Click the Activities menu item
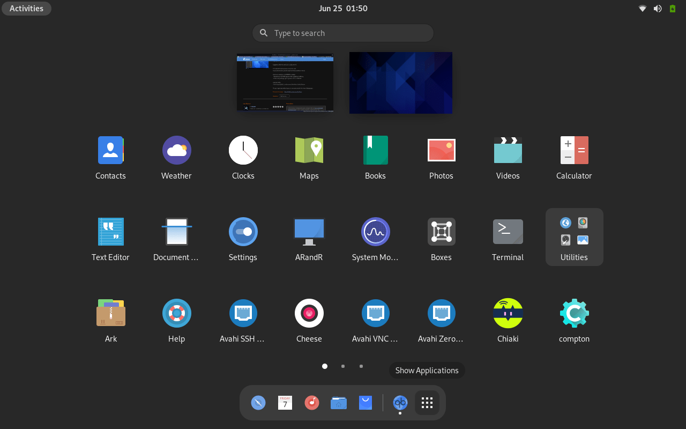Image resolution: width=686 pixels, height=429 pixels. [26, 8]
